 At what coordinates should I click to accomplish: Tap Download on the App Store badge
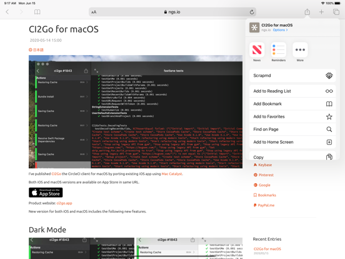pyautogui.click(x=46, y=193)
